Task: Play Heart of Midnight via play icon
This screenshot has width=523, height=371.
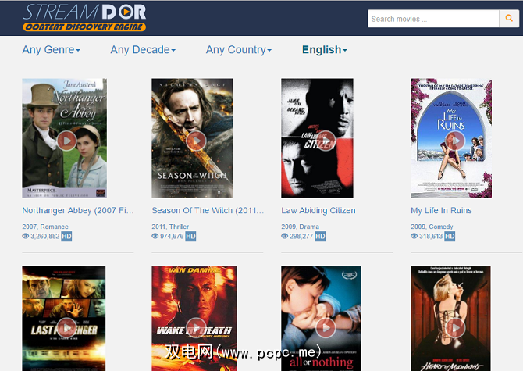Action: [x=455, y=328]
